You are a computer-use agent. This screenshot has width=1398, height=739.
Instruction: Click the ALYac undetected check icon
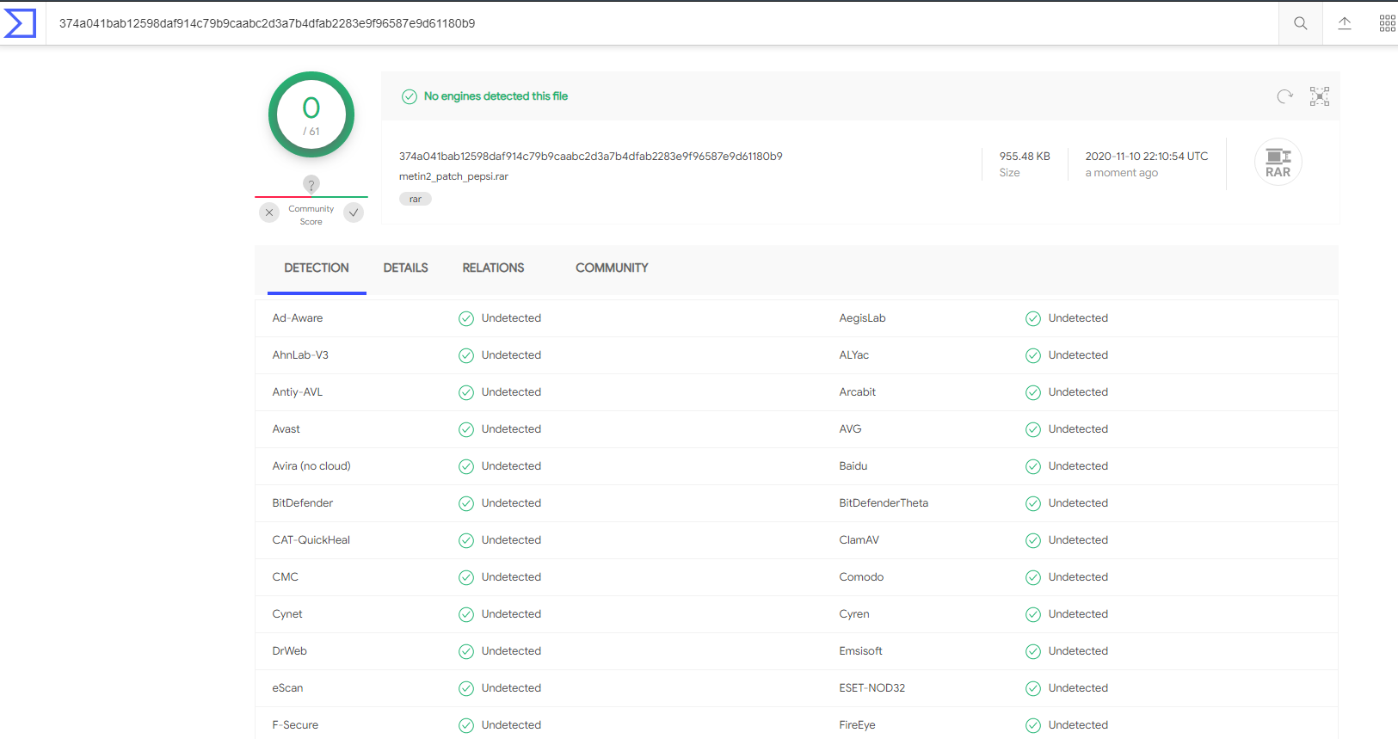[1033, 355]
